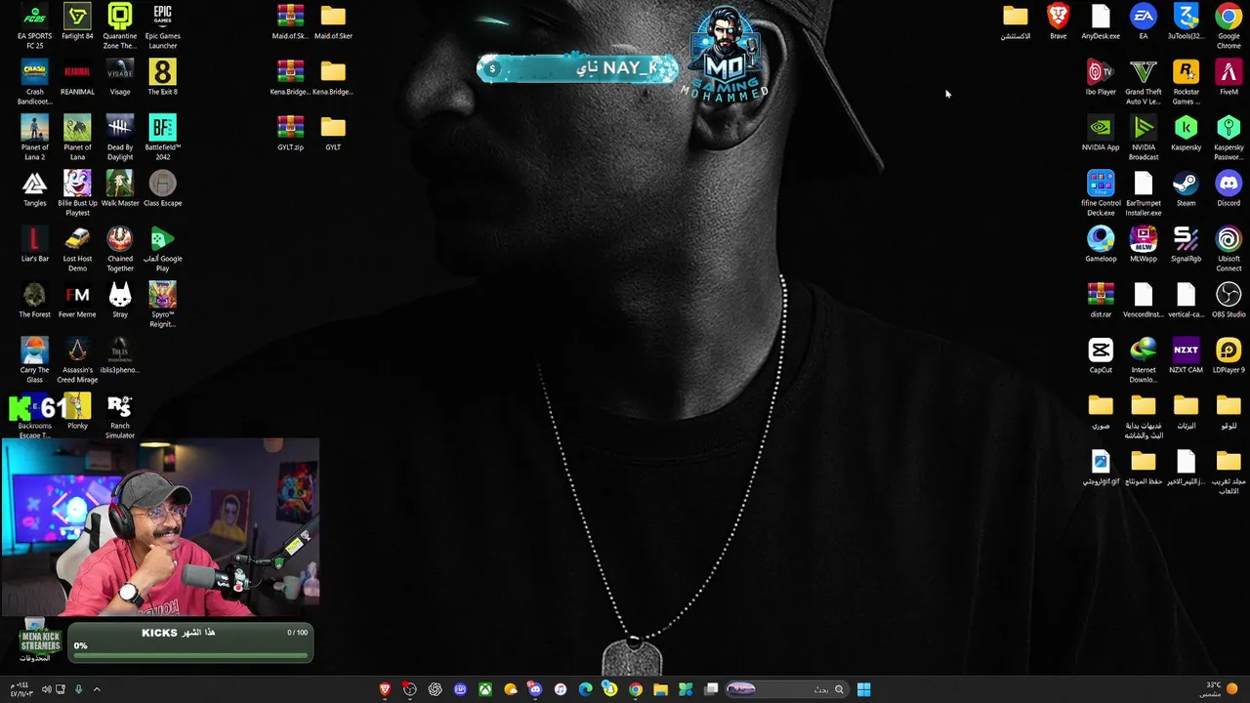Open Dead By Daylight shortcut
This screenshot has width=1250, height=703.
tap(120, 138)
